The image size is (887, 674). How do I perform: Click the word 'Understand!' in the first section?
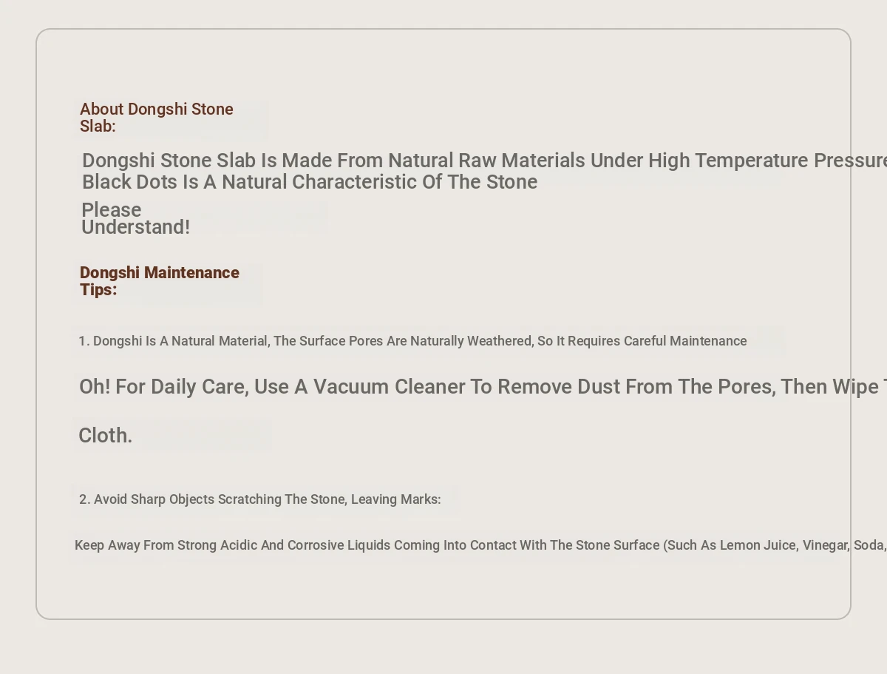coord(136,227)
